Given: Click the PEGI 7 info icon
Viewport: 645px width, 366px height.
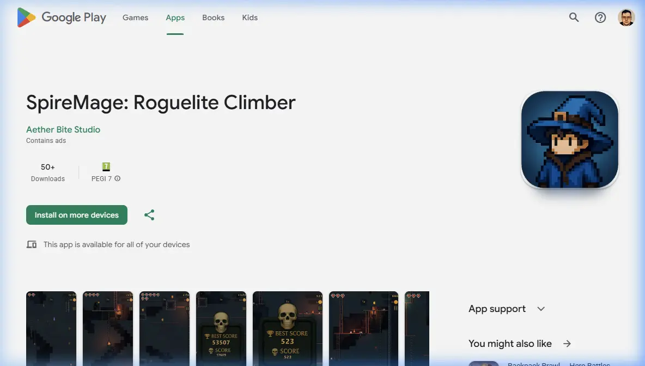Looking at the screenshot, I should (x=117, y=178).
